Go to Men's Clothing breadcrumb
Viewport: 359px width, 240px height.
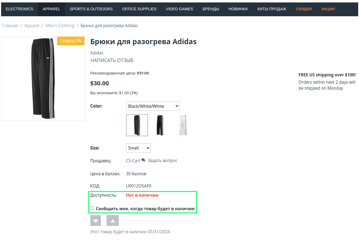tap(60, 25)
